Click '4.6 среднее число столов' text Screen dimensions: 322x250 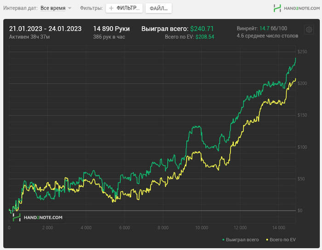[x=267, y=36]
